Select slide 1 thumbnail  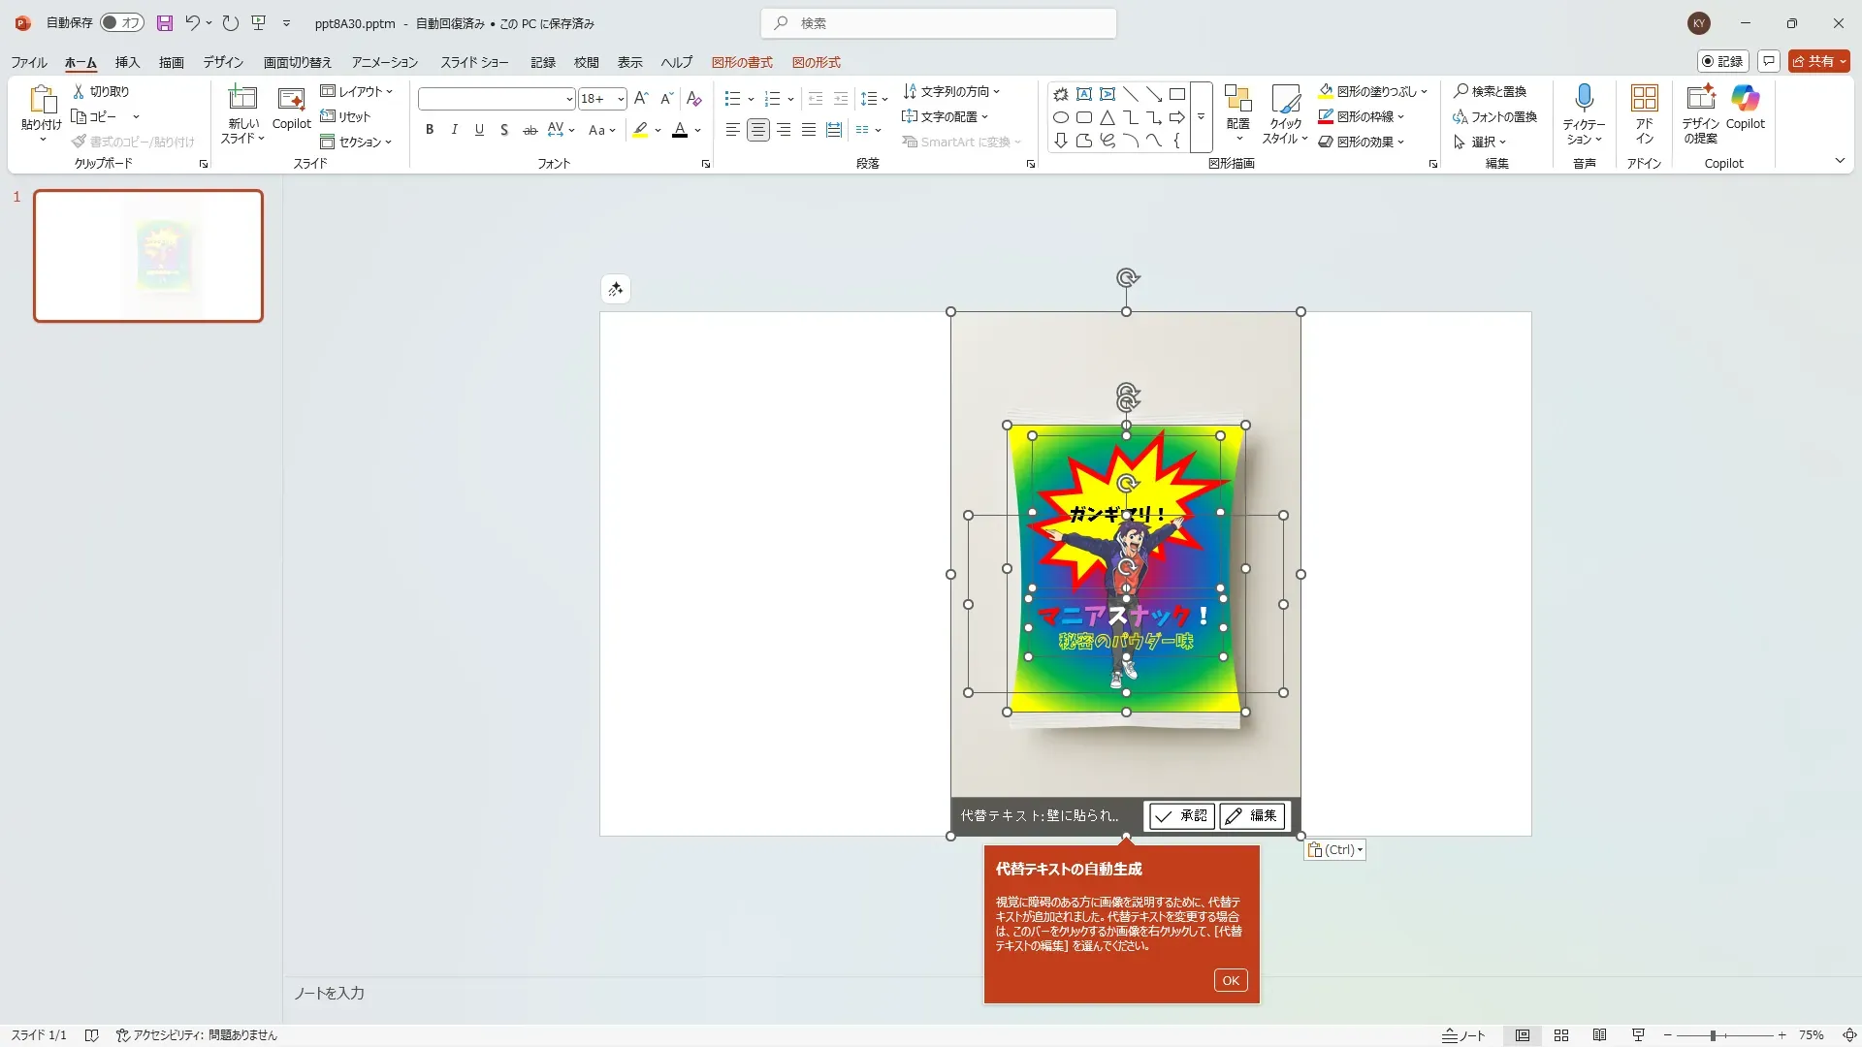coord(148,256)
